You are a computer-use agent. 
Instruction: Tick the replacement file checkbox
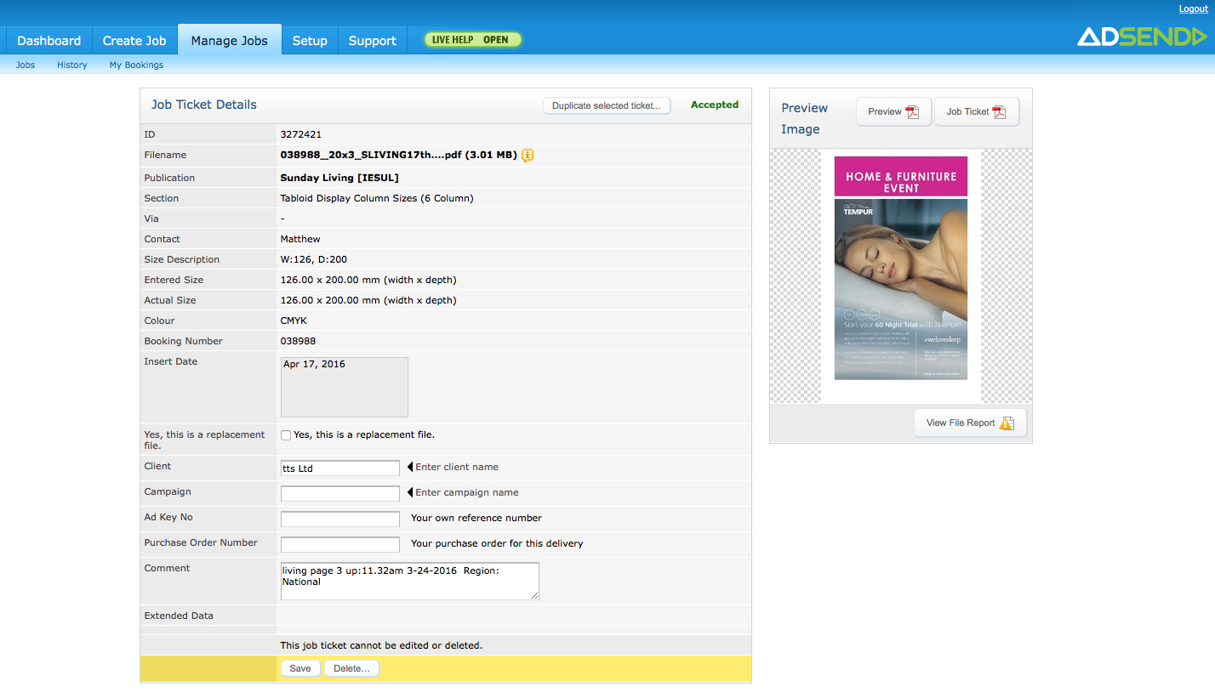[286, 435]
